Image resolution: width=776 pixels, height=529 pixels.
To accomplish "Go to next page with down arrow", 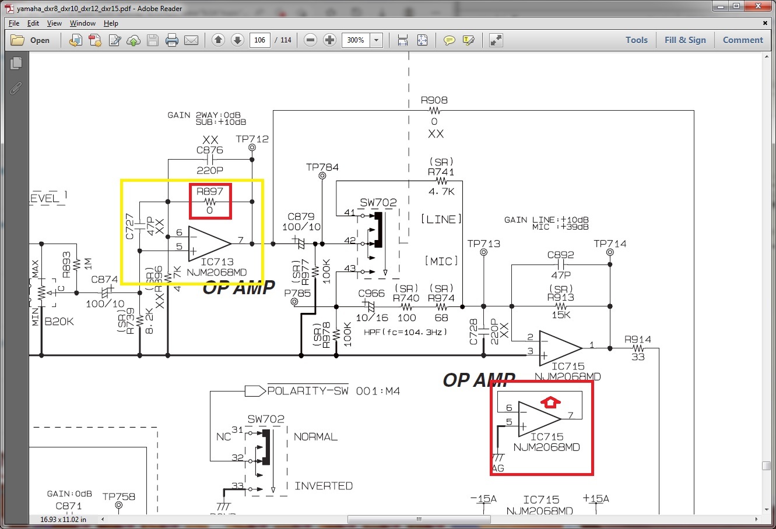I will pyautogui.click(x=237, y=40).
